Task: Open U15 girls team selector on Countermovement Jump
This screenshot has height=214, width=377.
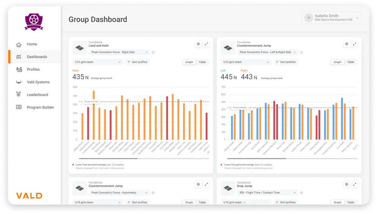Action: click(245, 62)
